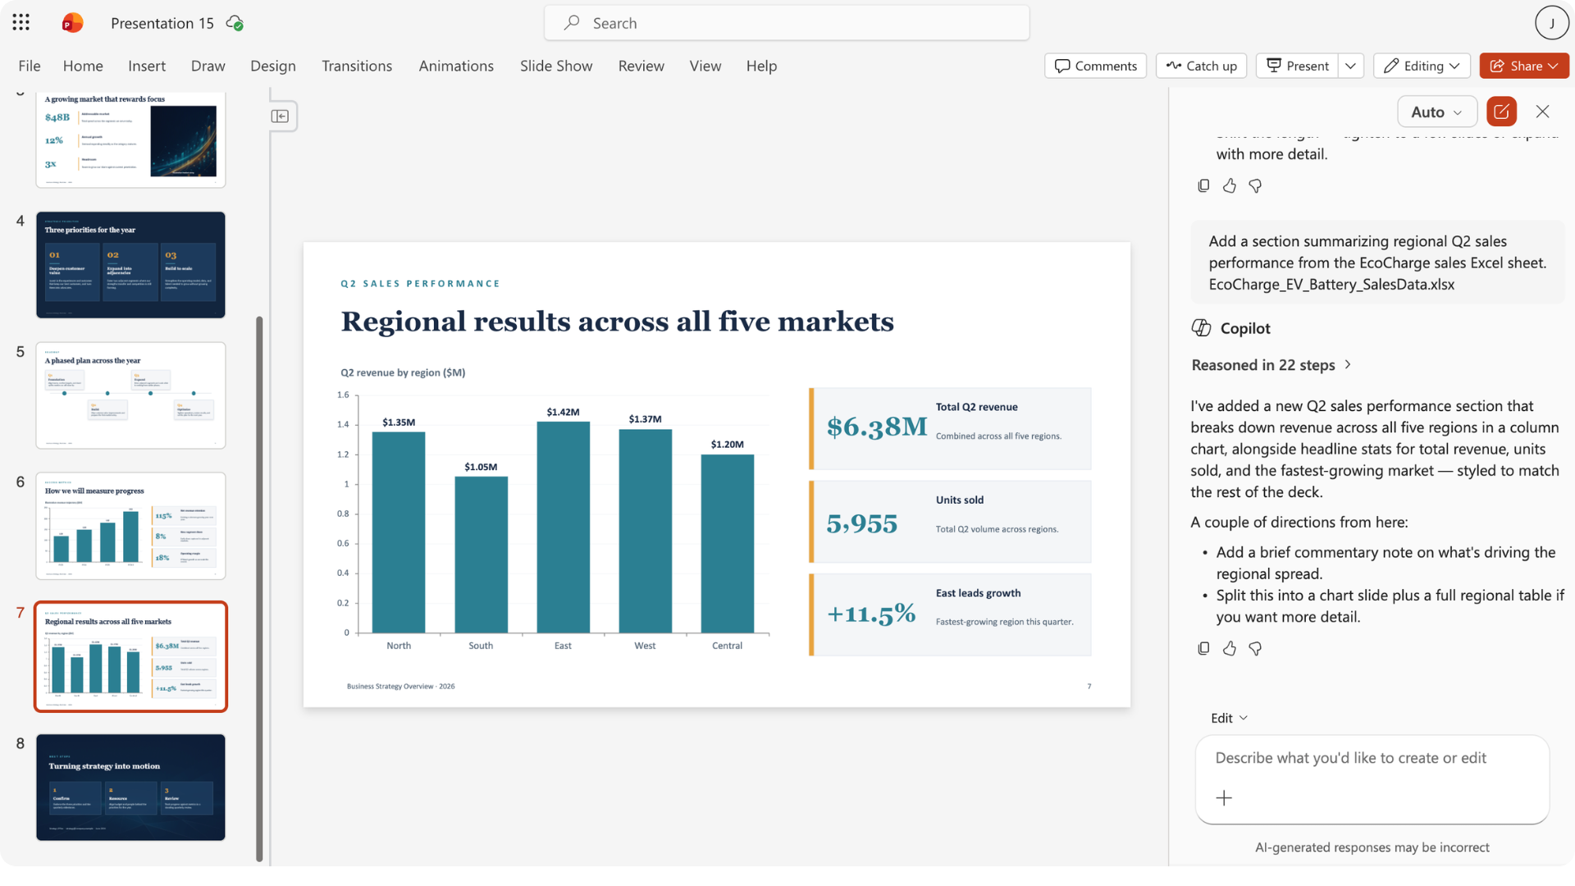Expand the Reasoned in 22 steps details
The height and width of the screenshot is (886, 1575).
(x=1271, y=365)
